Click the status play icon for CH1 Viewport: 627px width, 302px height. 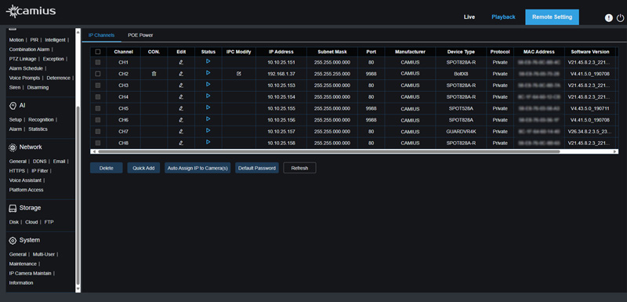click(208, 61)
